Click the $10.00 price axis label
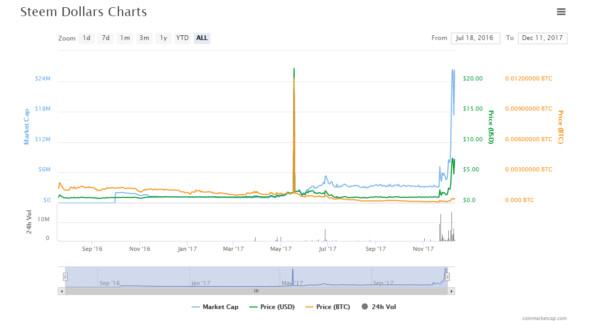The image size is (593, 321). point(473,139)
